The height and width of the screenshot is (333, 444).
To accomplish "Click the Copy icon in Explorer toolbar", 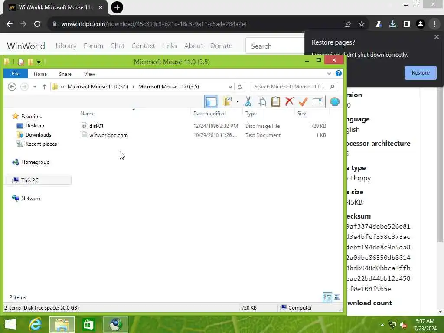I will point(262,101).
